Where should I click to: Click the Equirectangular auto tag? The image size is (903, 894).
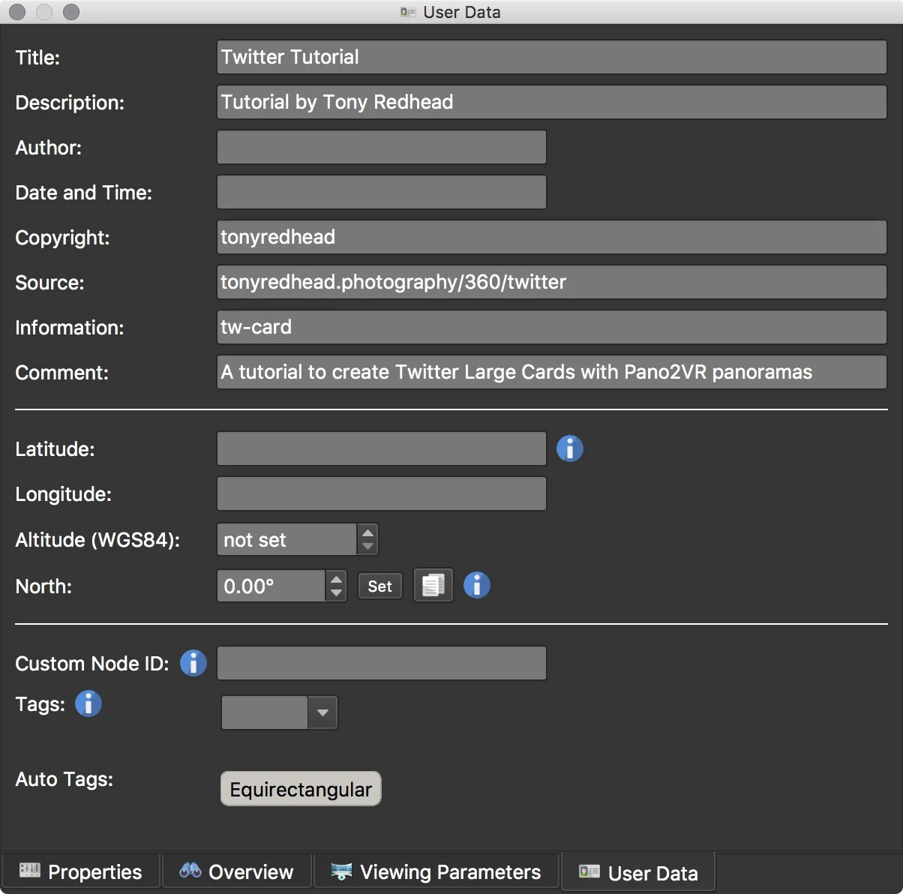pyautogui.click(x=301, y=789)
